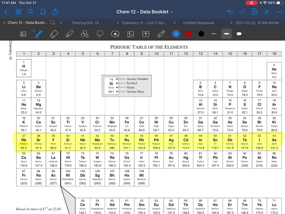
Task: Activate the lasso selection tool
Action: [100, 34]
